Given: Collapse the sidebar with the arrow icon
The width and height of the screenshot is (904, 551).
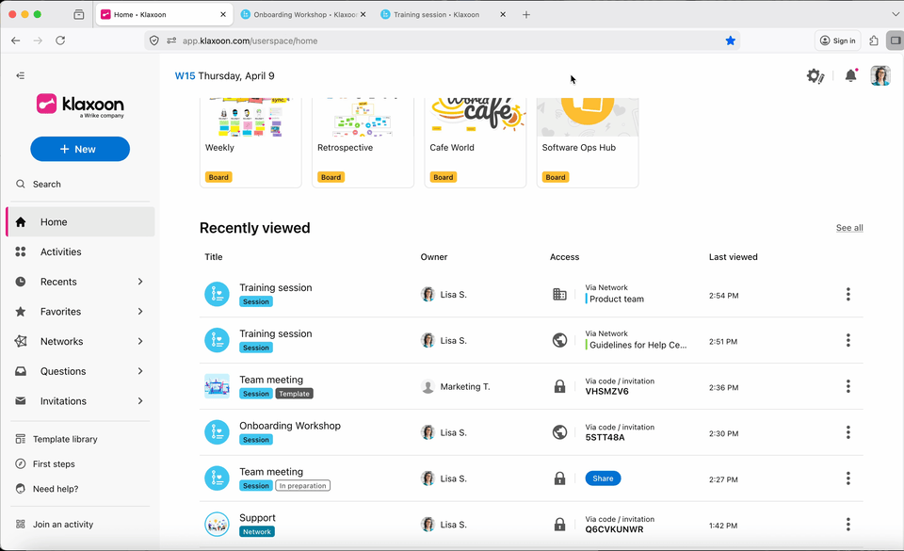Looking at the screenshot, I should [x=20, y=75].
